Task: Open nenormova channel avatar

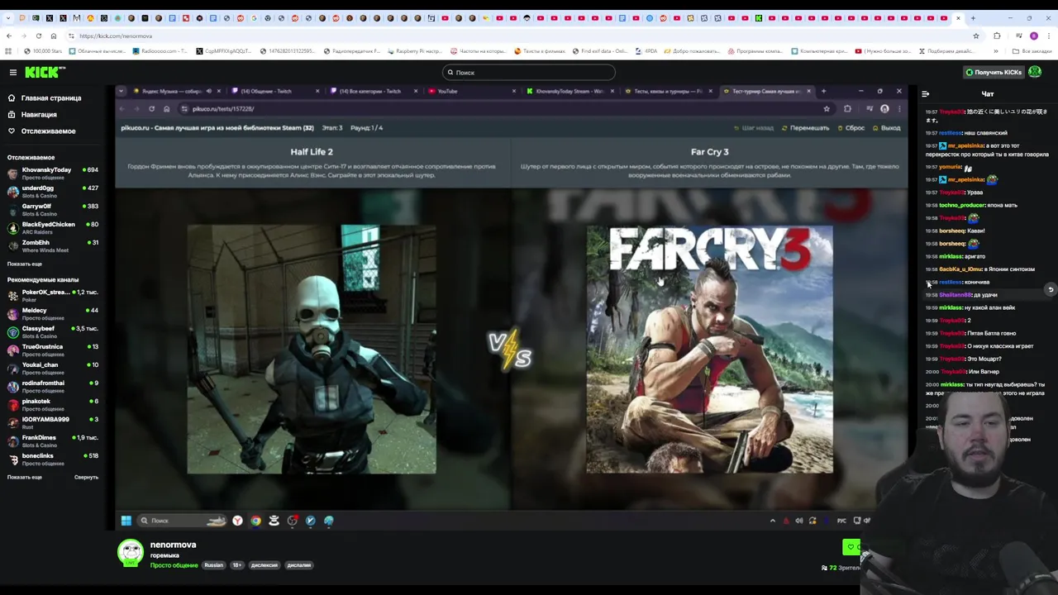Action: [130, 553]
